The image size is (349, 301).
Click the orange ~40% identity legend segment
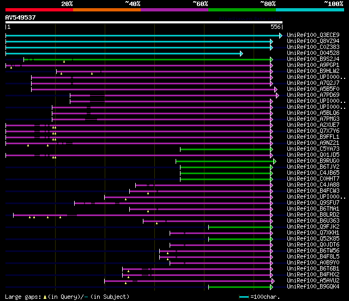(x=107, y=10)
